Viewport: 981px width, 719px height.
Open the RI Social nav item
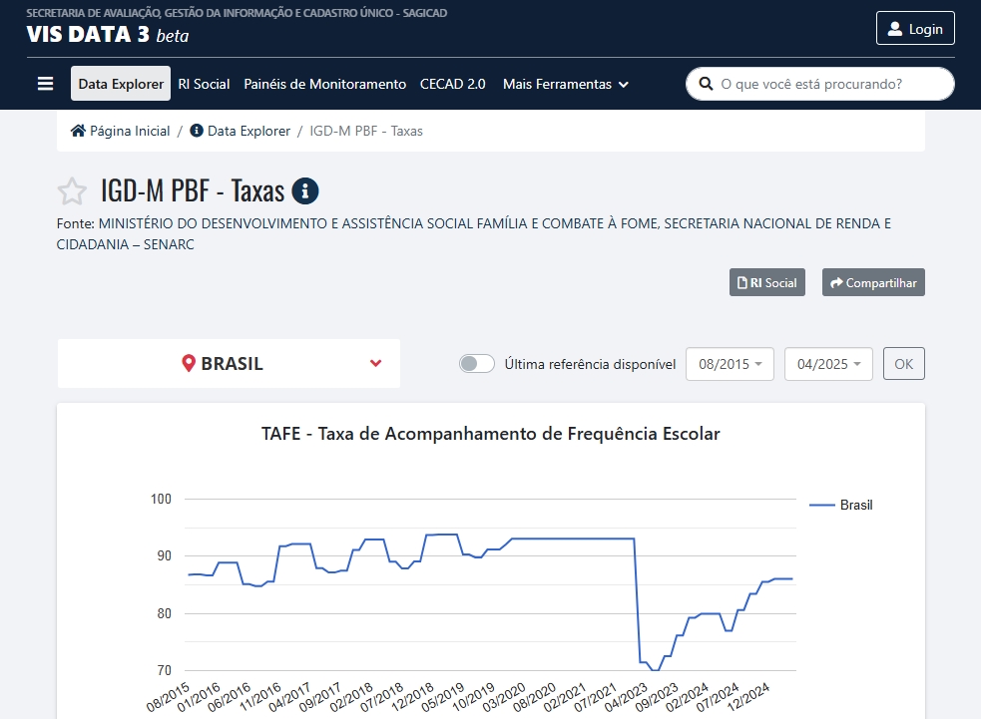[204, 84]
